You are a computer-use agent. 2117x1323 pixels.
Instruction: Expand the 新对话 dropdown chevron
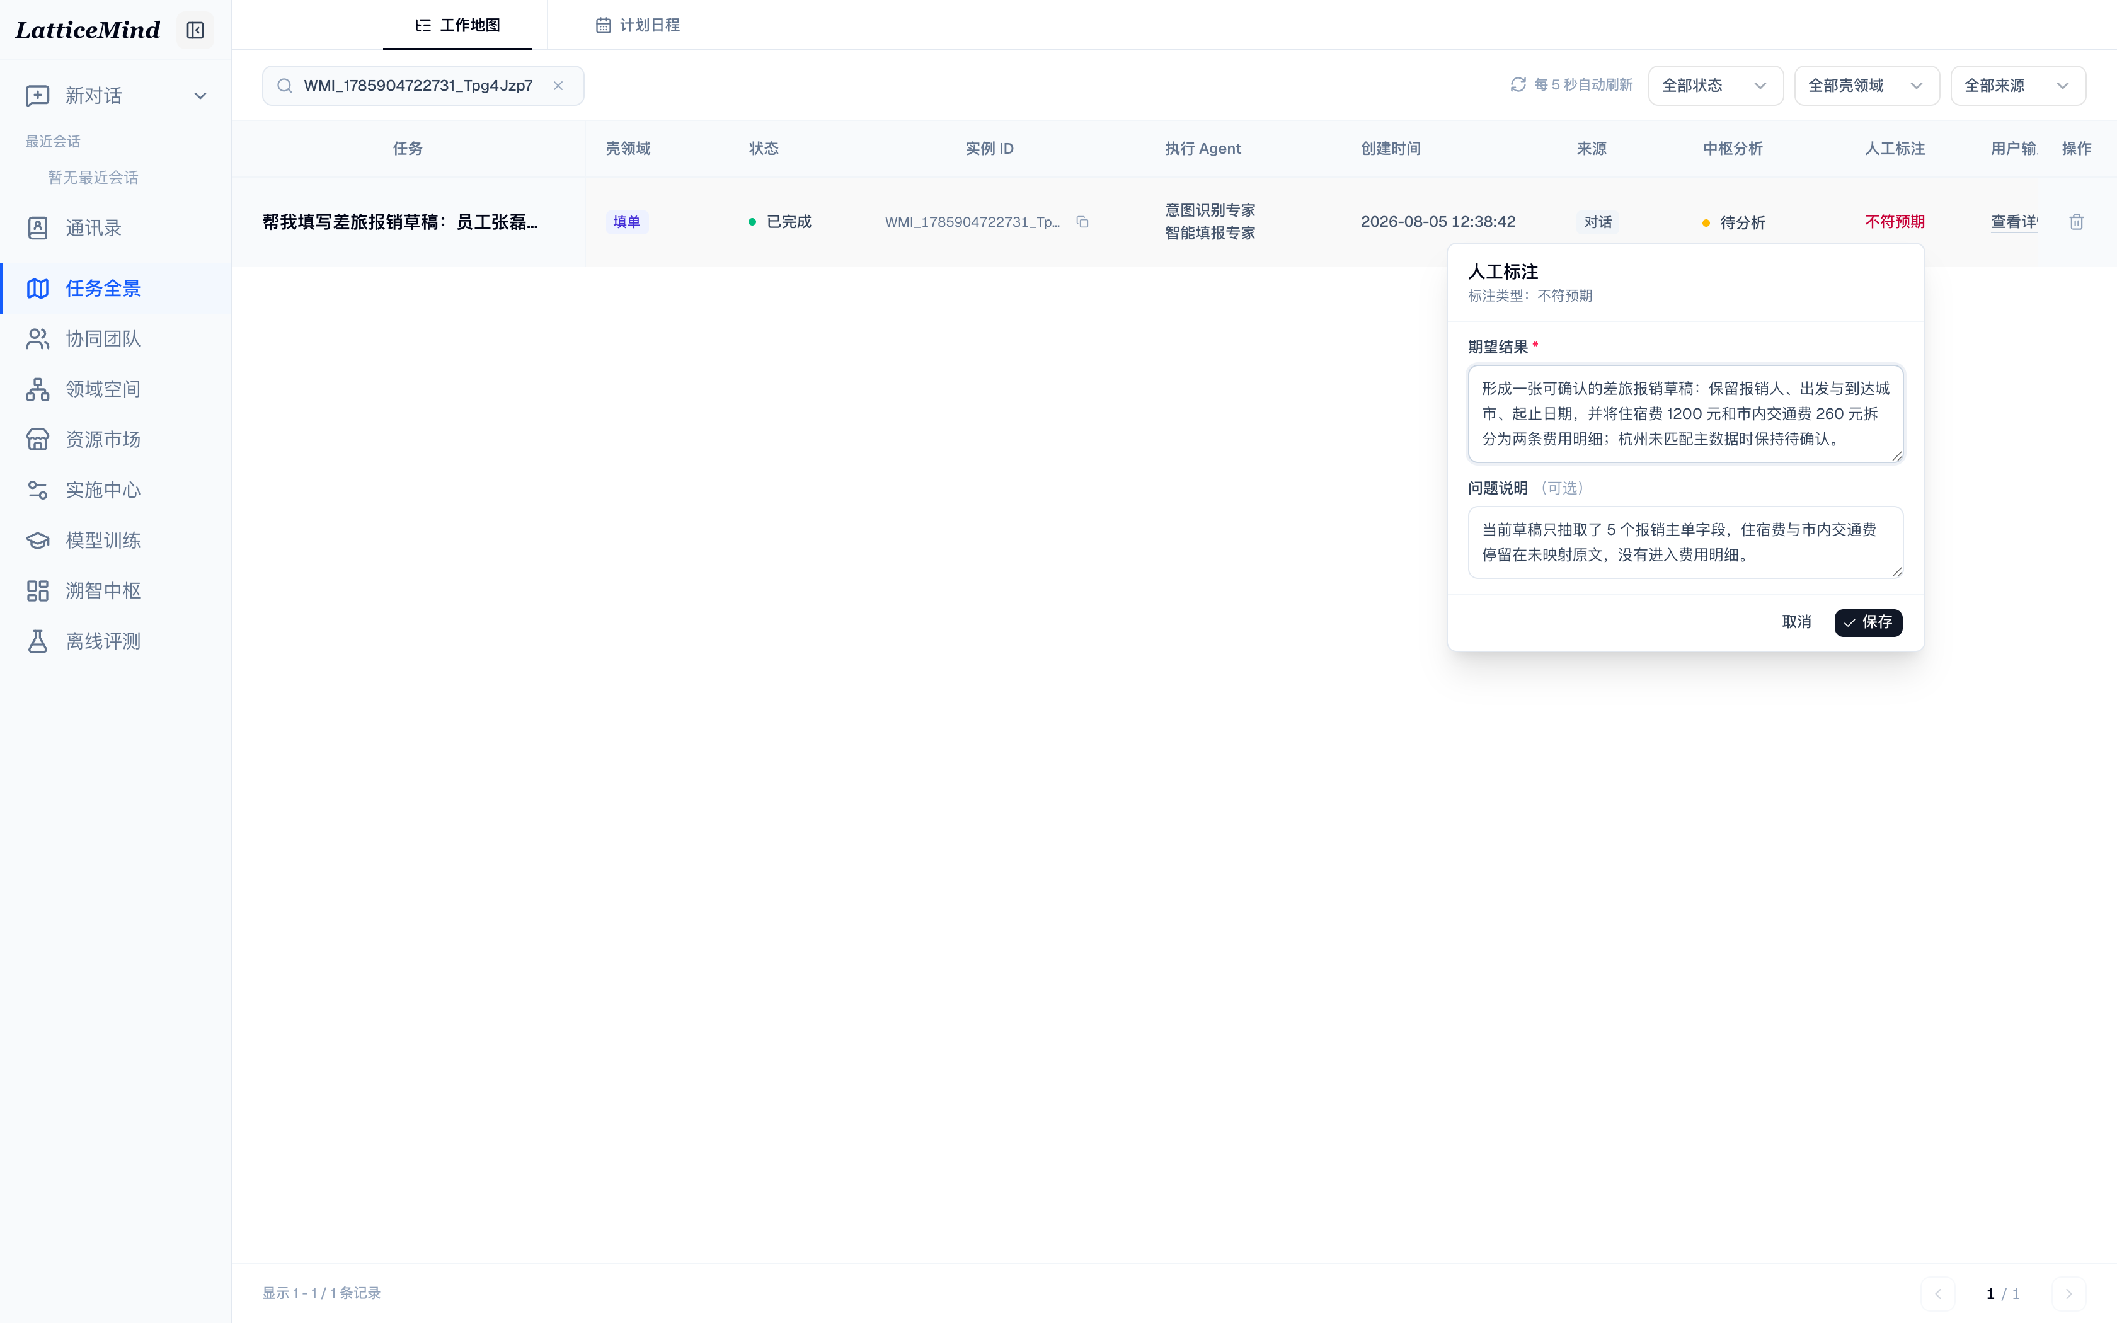click(200, 95)
